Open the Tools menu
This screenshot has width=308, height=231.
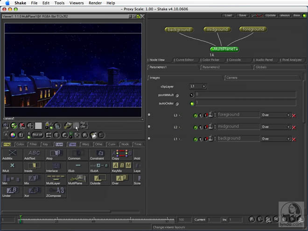pos(59,3)
